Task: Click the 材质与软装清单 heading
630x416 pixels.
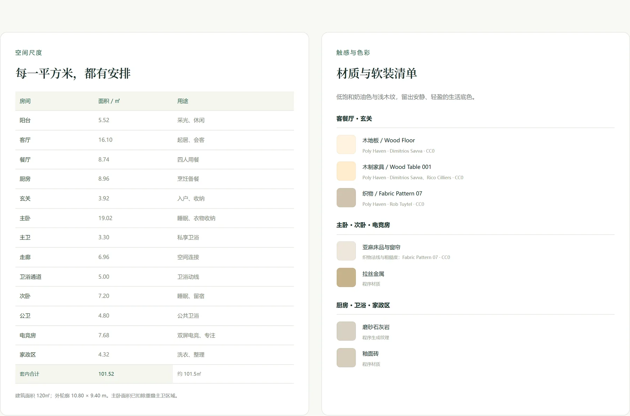Action: click(x=377, y=74)
